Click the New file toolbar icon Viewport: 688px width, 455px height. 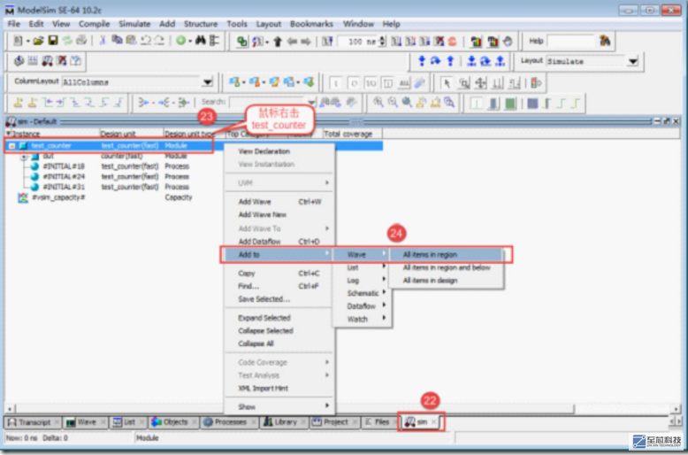tap(18, 41)
